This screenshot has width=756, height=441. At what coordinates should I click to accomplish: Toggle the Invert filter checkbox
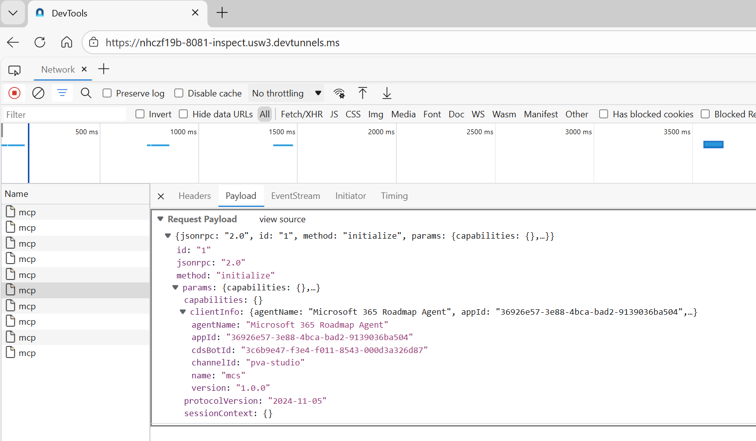[x=139, y=114]
